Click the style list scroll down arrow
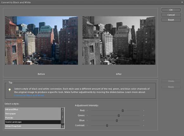The image size is (184, 136). pos(63,127)
